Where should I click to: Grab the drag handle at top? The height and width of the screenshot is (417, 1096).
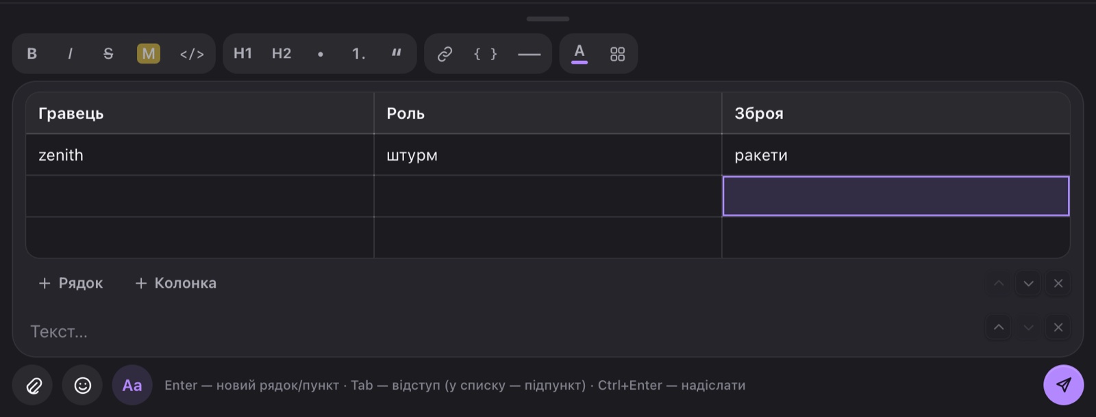click(548, 19)
